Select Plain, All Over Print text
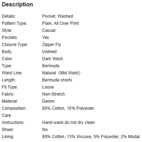Image resolution: width=142 pixels, height=142 pixels. (x=61, y=23)
